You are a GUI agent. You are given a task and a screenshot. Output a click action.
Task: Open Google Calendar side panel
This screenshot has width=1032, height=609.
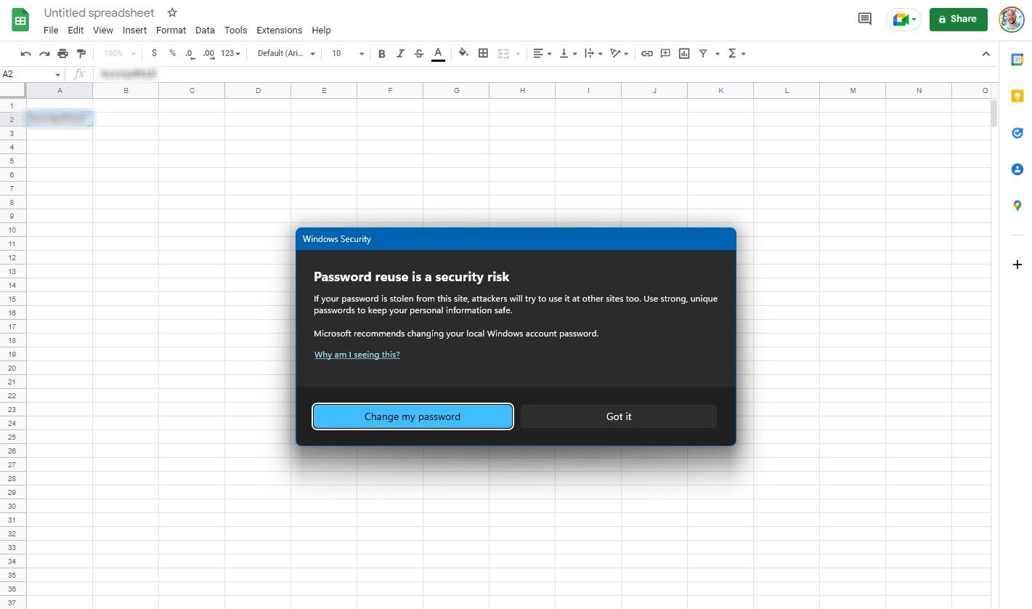pyautogui.click(x=1017, y=60)
